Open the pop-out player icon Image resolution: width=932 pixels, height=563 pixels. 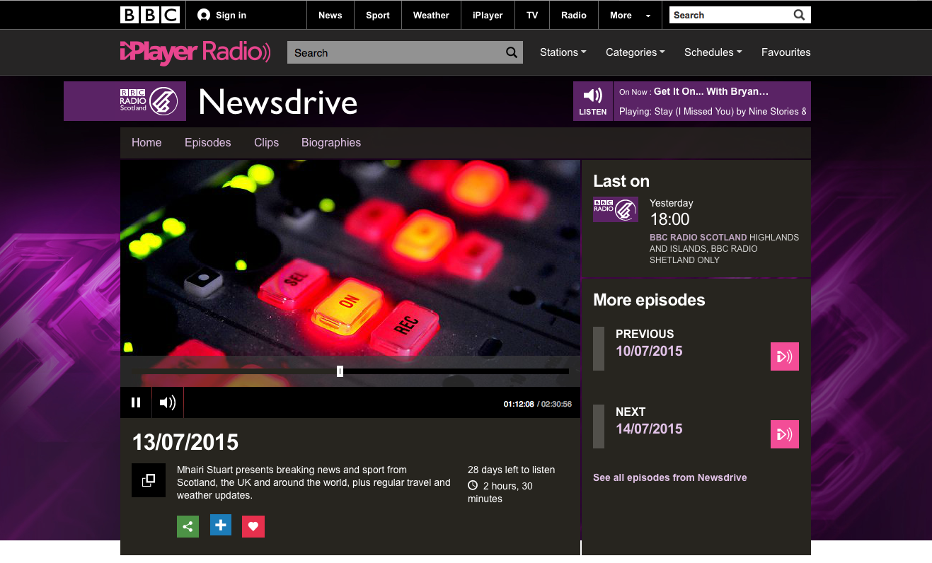[x=149, y=480]
